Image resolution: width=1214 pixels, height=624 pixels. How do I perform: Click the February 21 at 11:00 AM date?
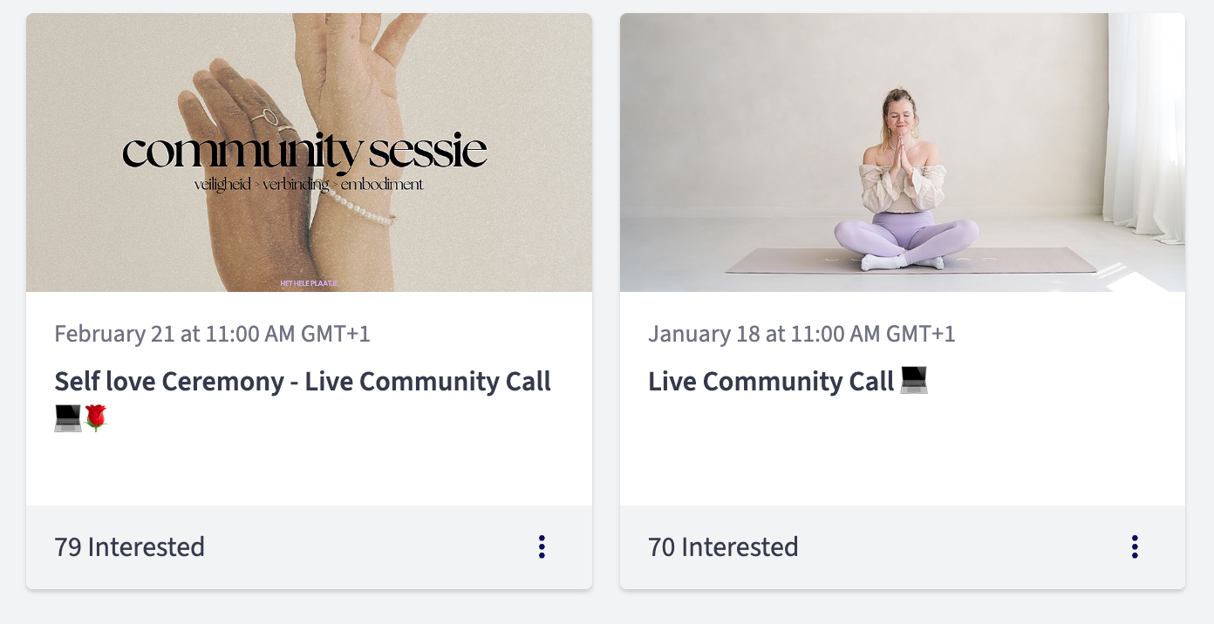click(212, 334)
